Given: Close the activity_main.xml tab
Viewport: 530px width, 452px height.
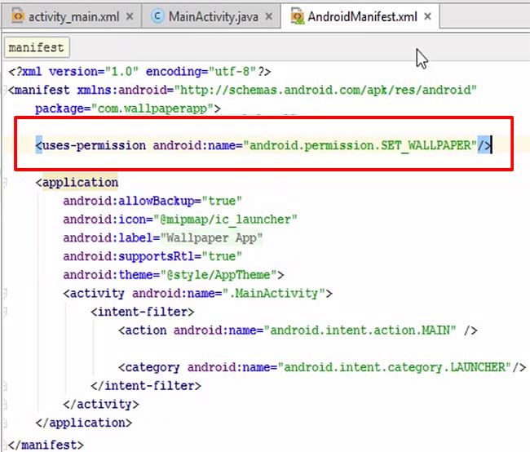Looking at the screenshot, I should click(x=130, y=16).
